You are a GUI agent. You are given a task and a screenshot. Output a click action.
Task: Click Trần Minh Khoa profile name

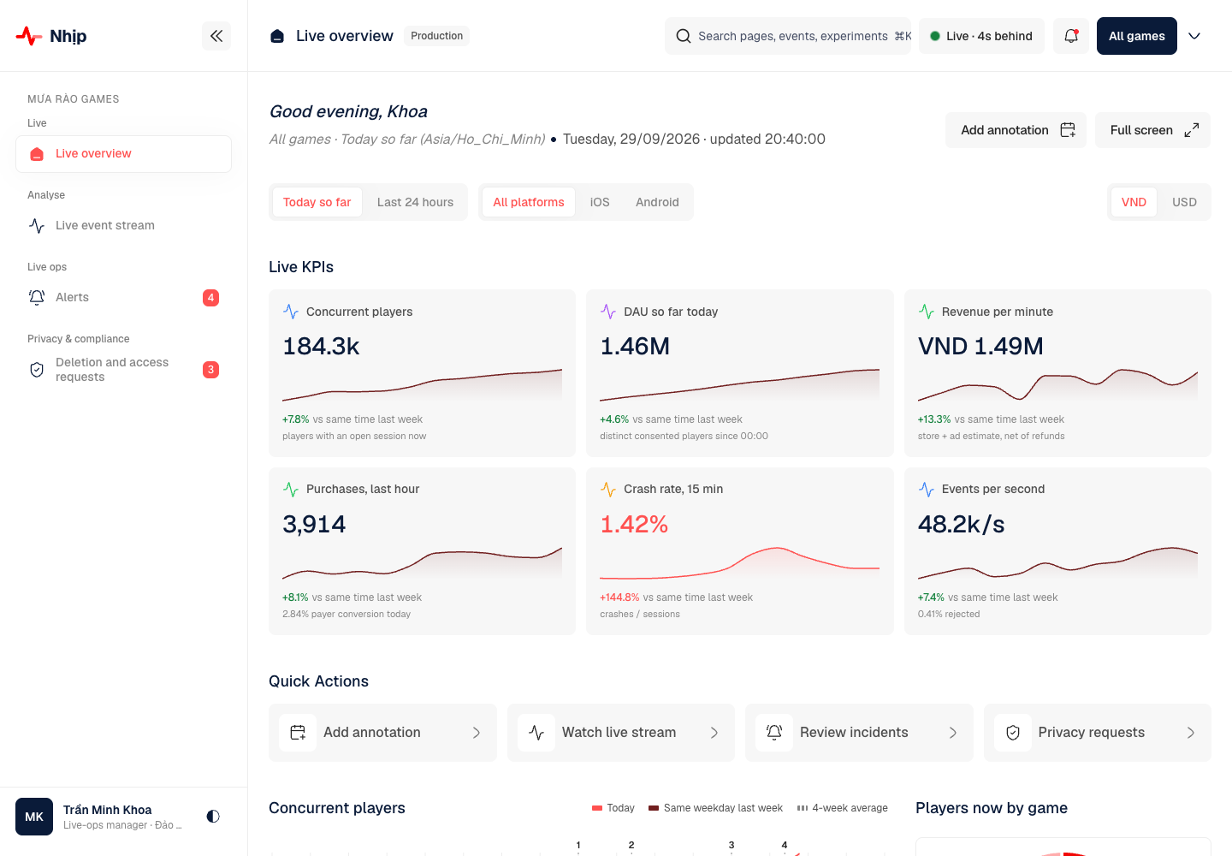pos(107,810)
